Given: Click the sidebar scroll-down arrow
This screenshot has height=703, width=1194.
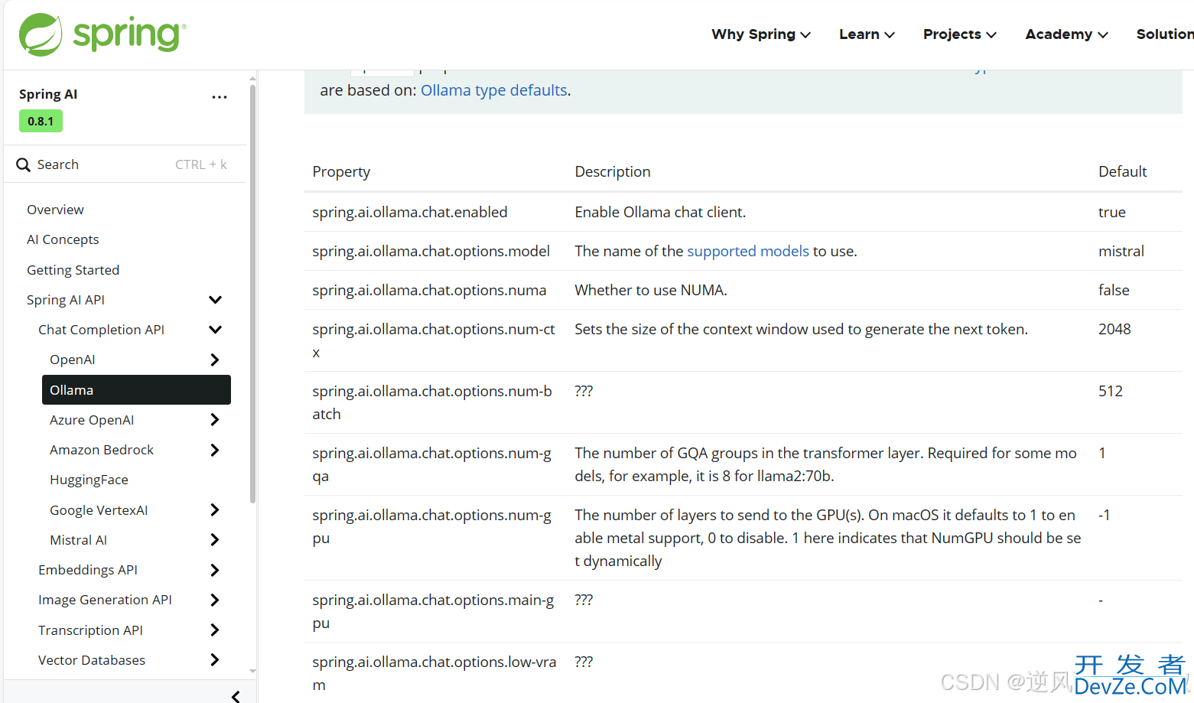Looking at the screenshot, I should 252,672.
